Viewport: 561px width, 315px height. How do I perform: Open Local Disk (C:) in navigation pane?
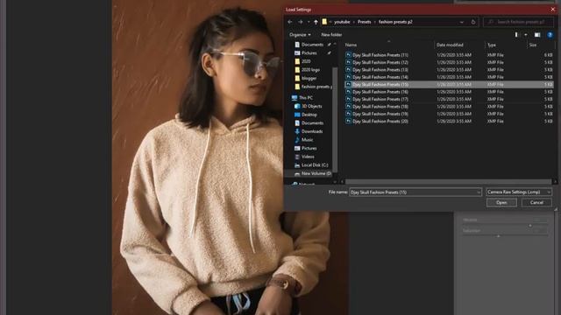point(315,165)
